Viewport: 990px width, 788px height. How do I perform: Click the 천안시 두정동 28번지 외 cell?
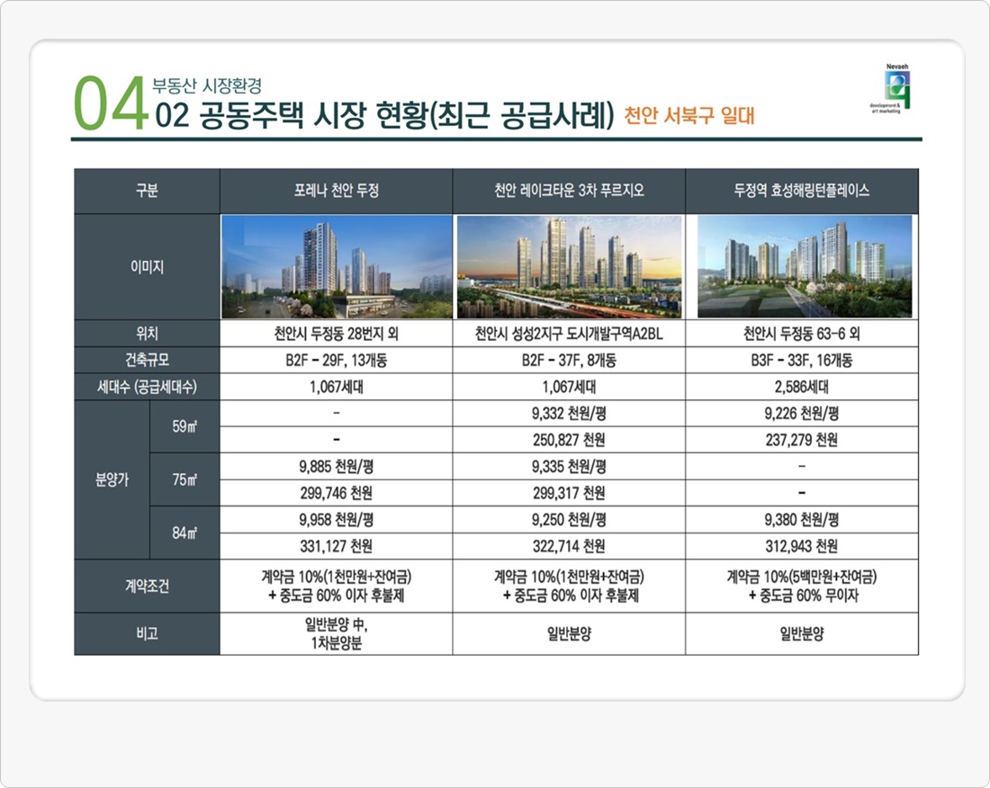coord(337,333)
